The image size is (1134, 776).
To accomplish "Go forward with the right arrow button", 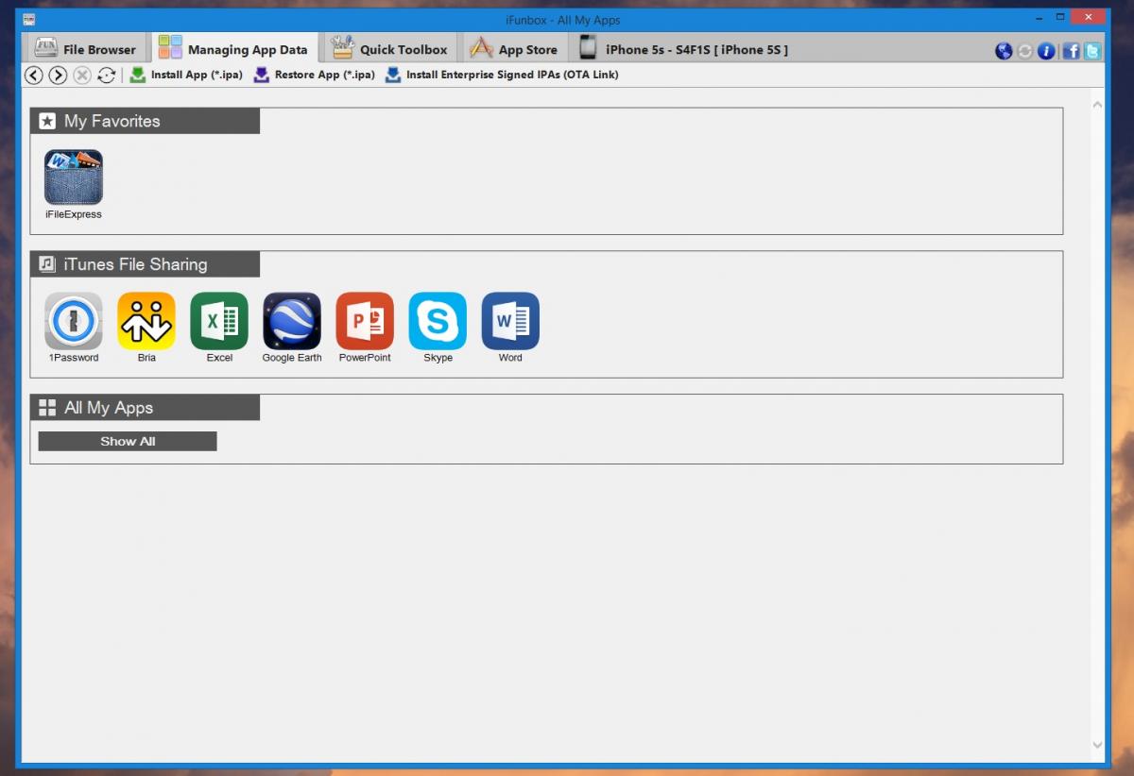I will (58, 76).
